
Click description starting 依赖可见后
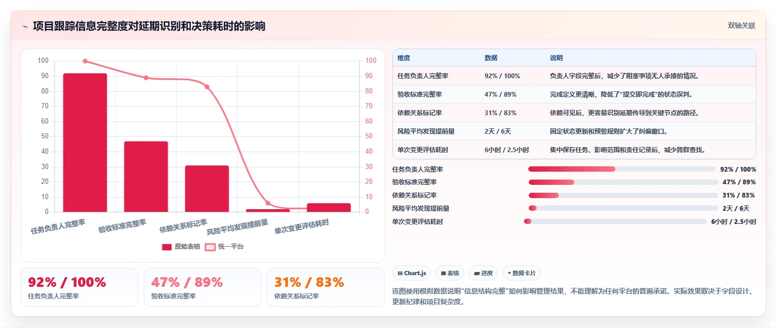tap(625, 113)
